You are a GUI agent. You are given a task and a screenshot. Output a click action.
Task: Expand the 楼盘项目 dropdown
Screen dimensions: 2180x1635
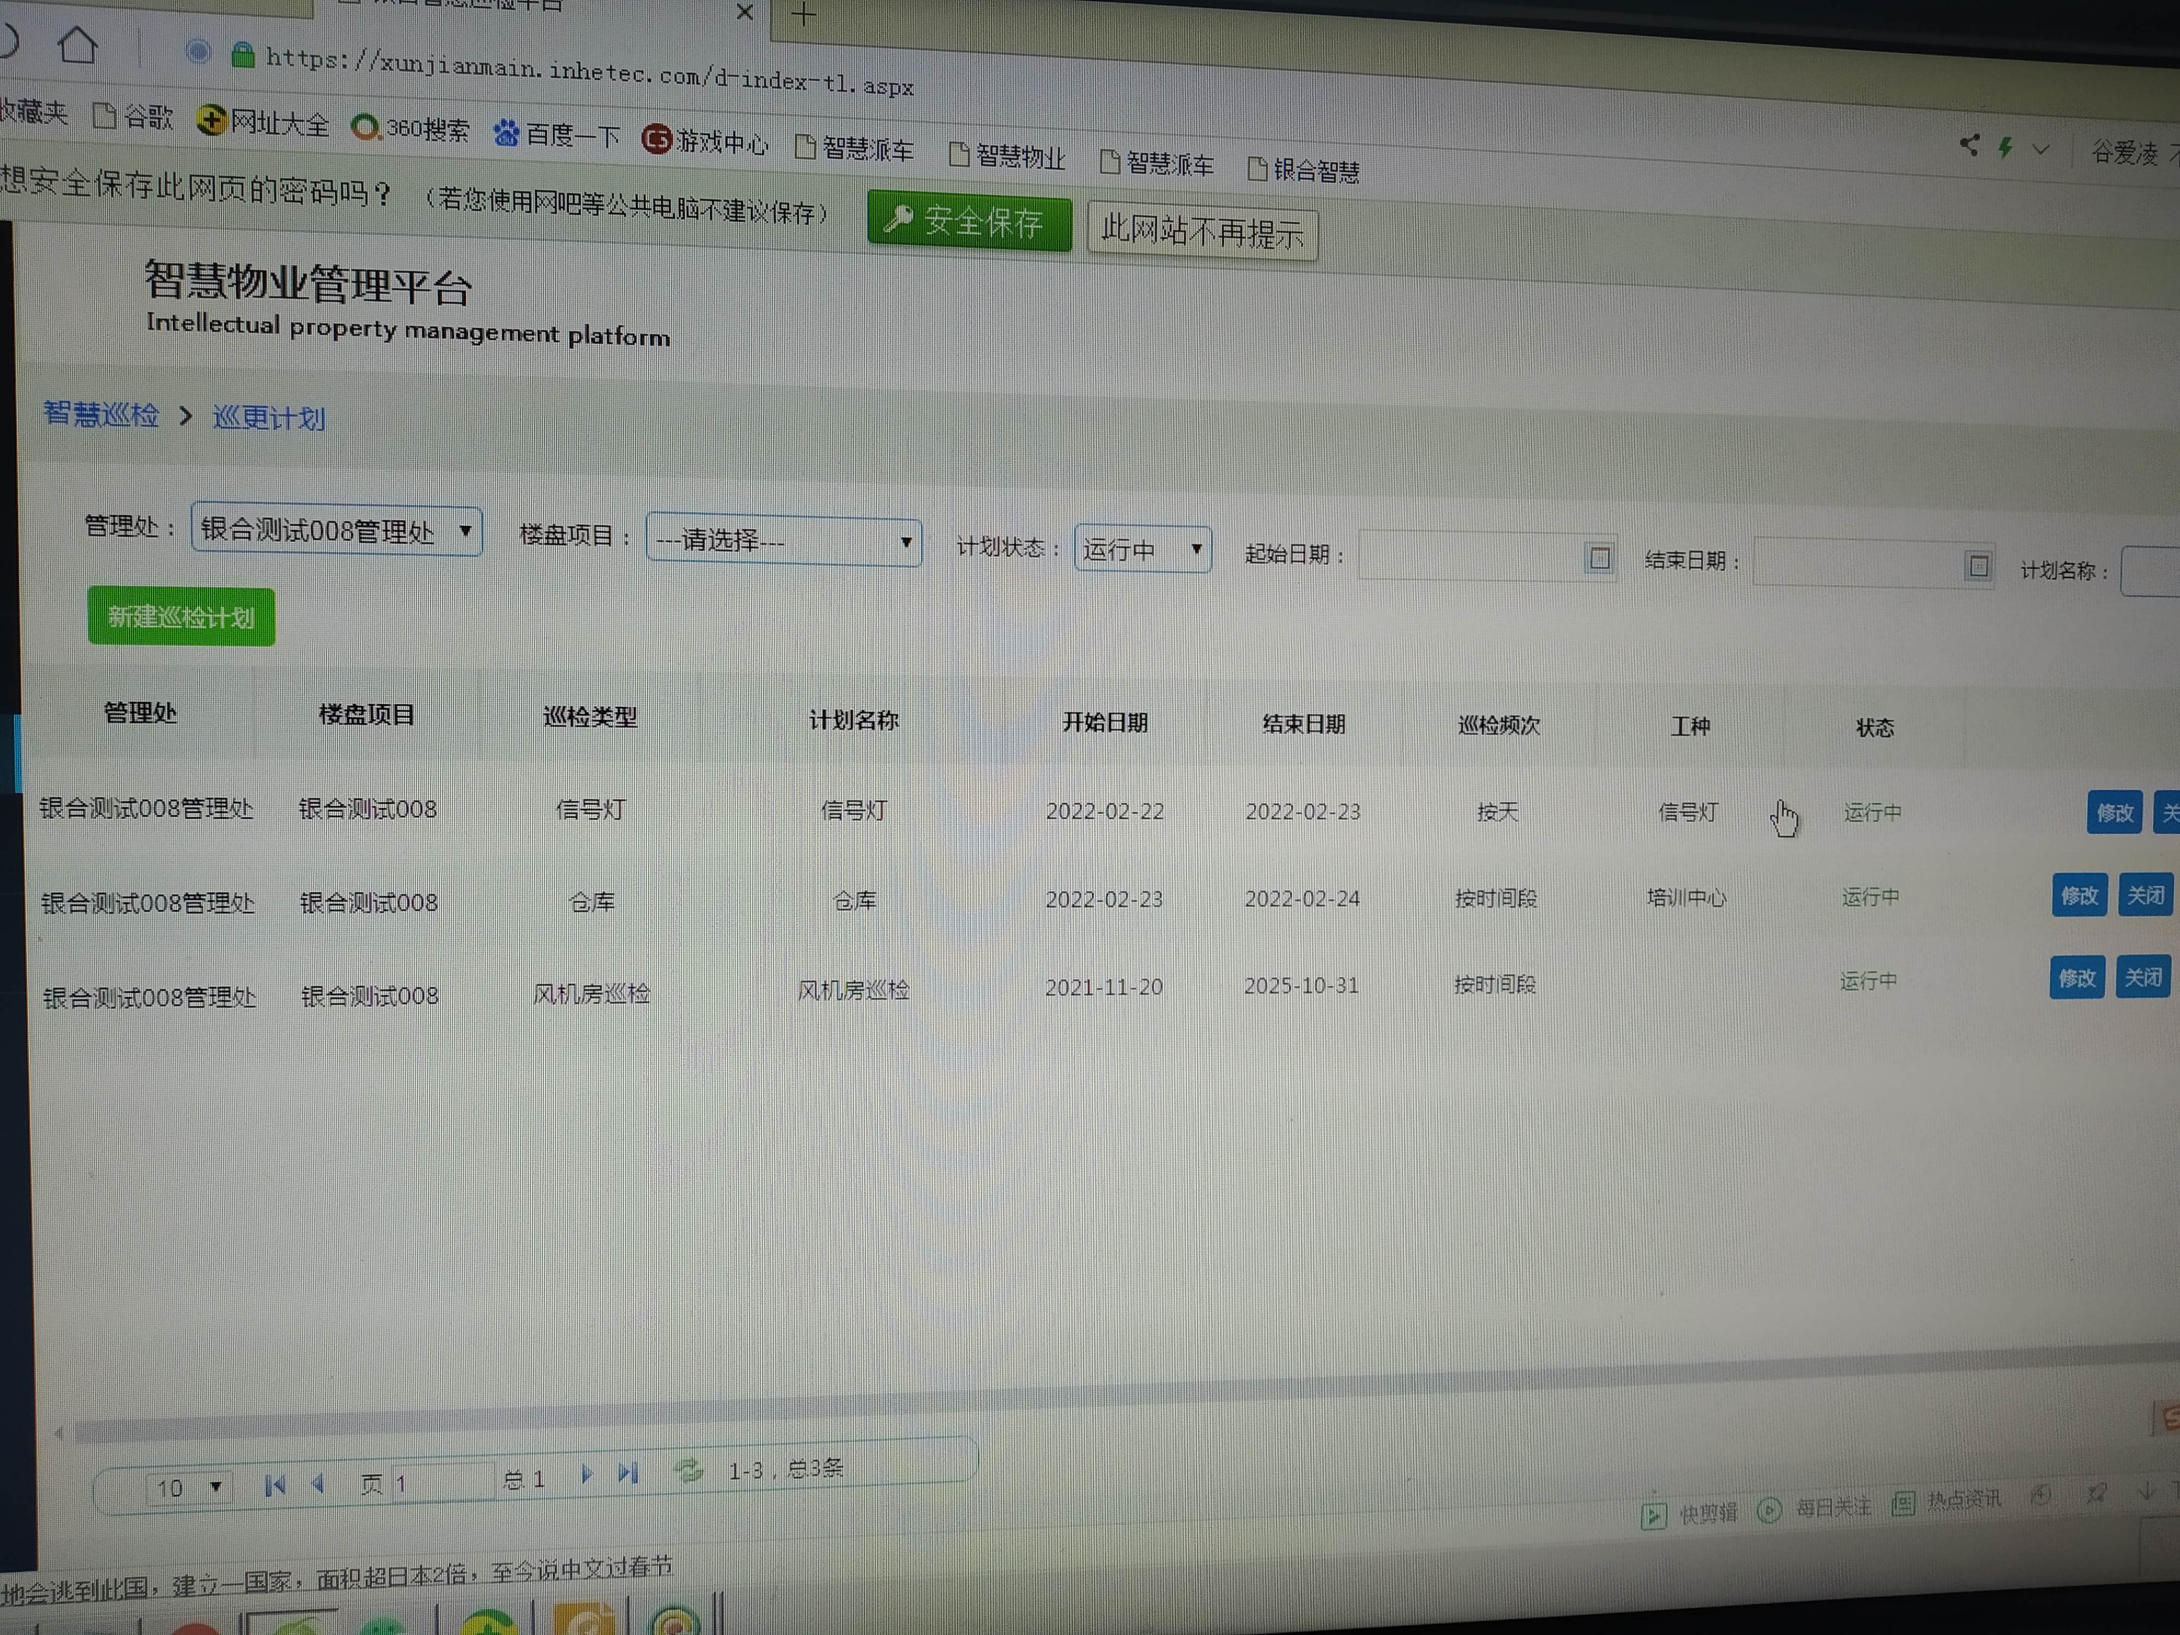[x=784, y=541]
